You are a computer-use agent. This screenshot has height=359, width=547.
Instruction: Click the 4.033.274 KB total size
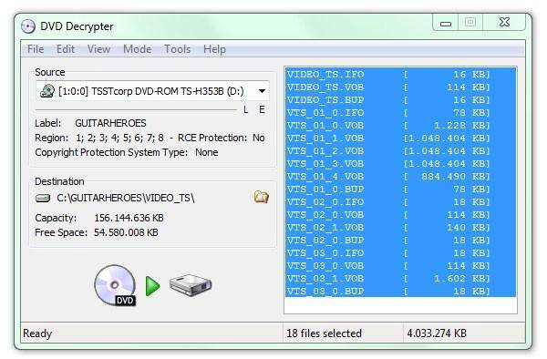[437, 333]
